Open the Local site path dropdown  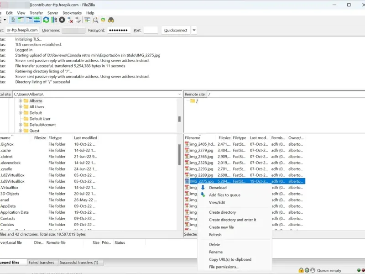(179, 94)
